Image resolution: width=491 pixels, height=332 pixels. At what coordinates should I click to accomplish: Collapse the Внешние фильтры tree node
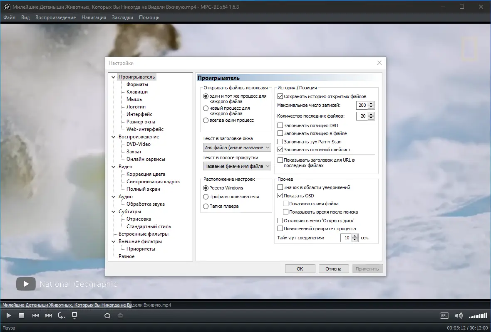coord(113,242)
